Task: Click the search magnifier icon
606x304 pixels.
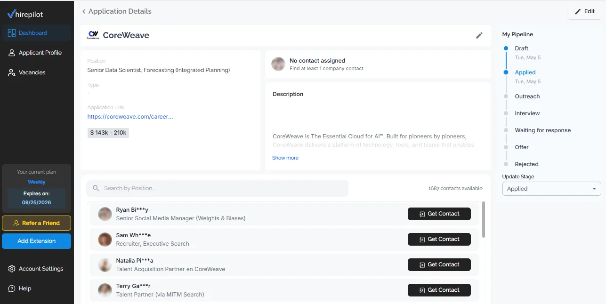Action: tap(96, 188)
